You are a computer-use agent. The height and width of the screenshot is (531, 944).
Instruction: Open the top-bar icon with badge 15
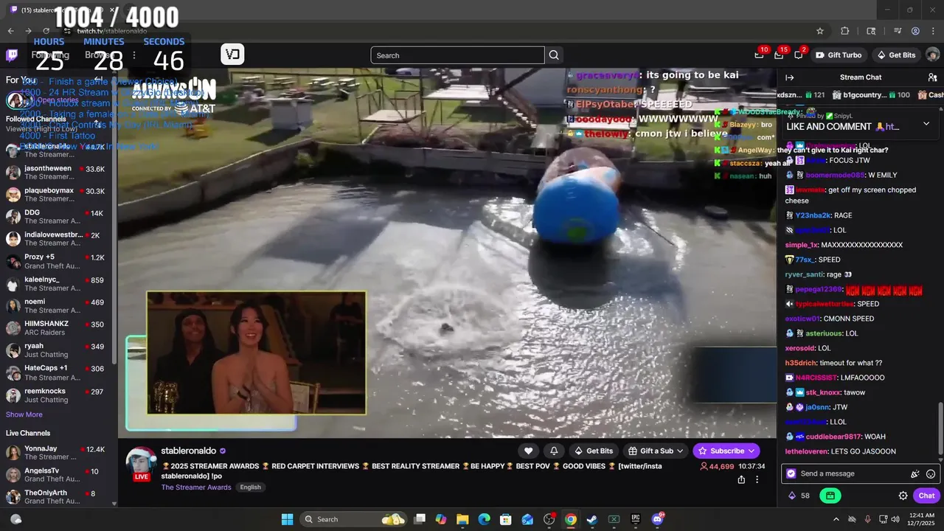point(779,55)
